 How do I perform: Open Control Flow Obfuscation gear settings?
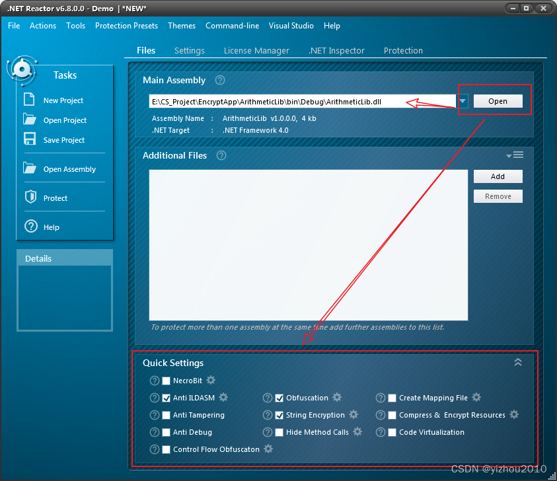268,449
